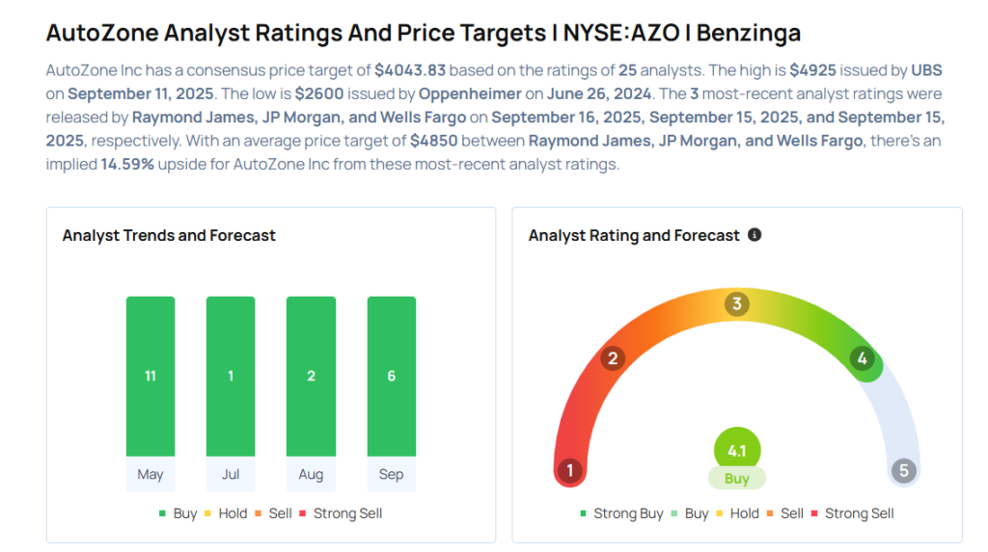Click the green 4.1 rating circle
The image size is (988, 552).
click(x=737, y=450)
